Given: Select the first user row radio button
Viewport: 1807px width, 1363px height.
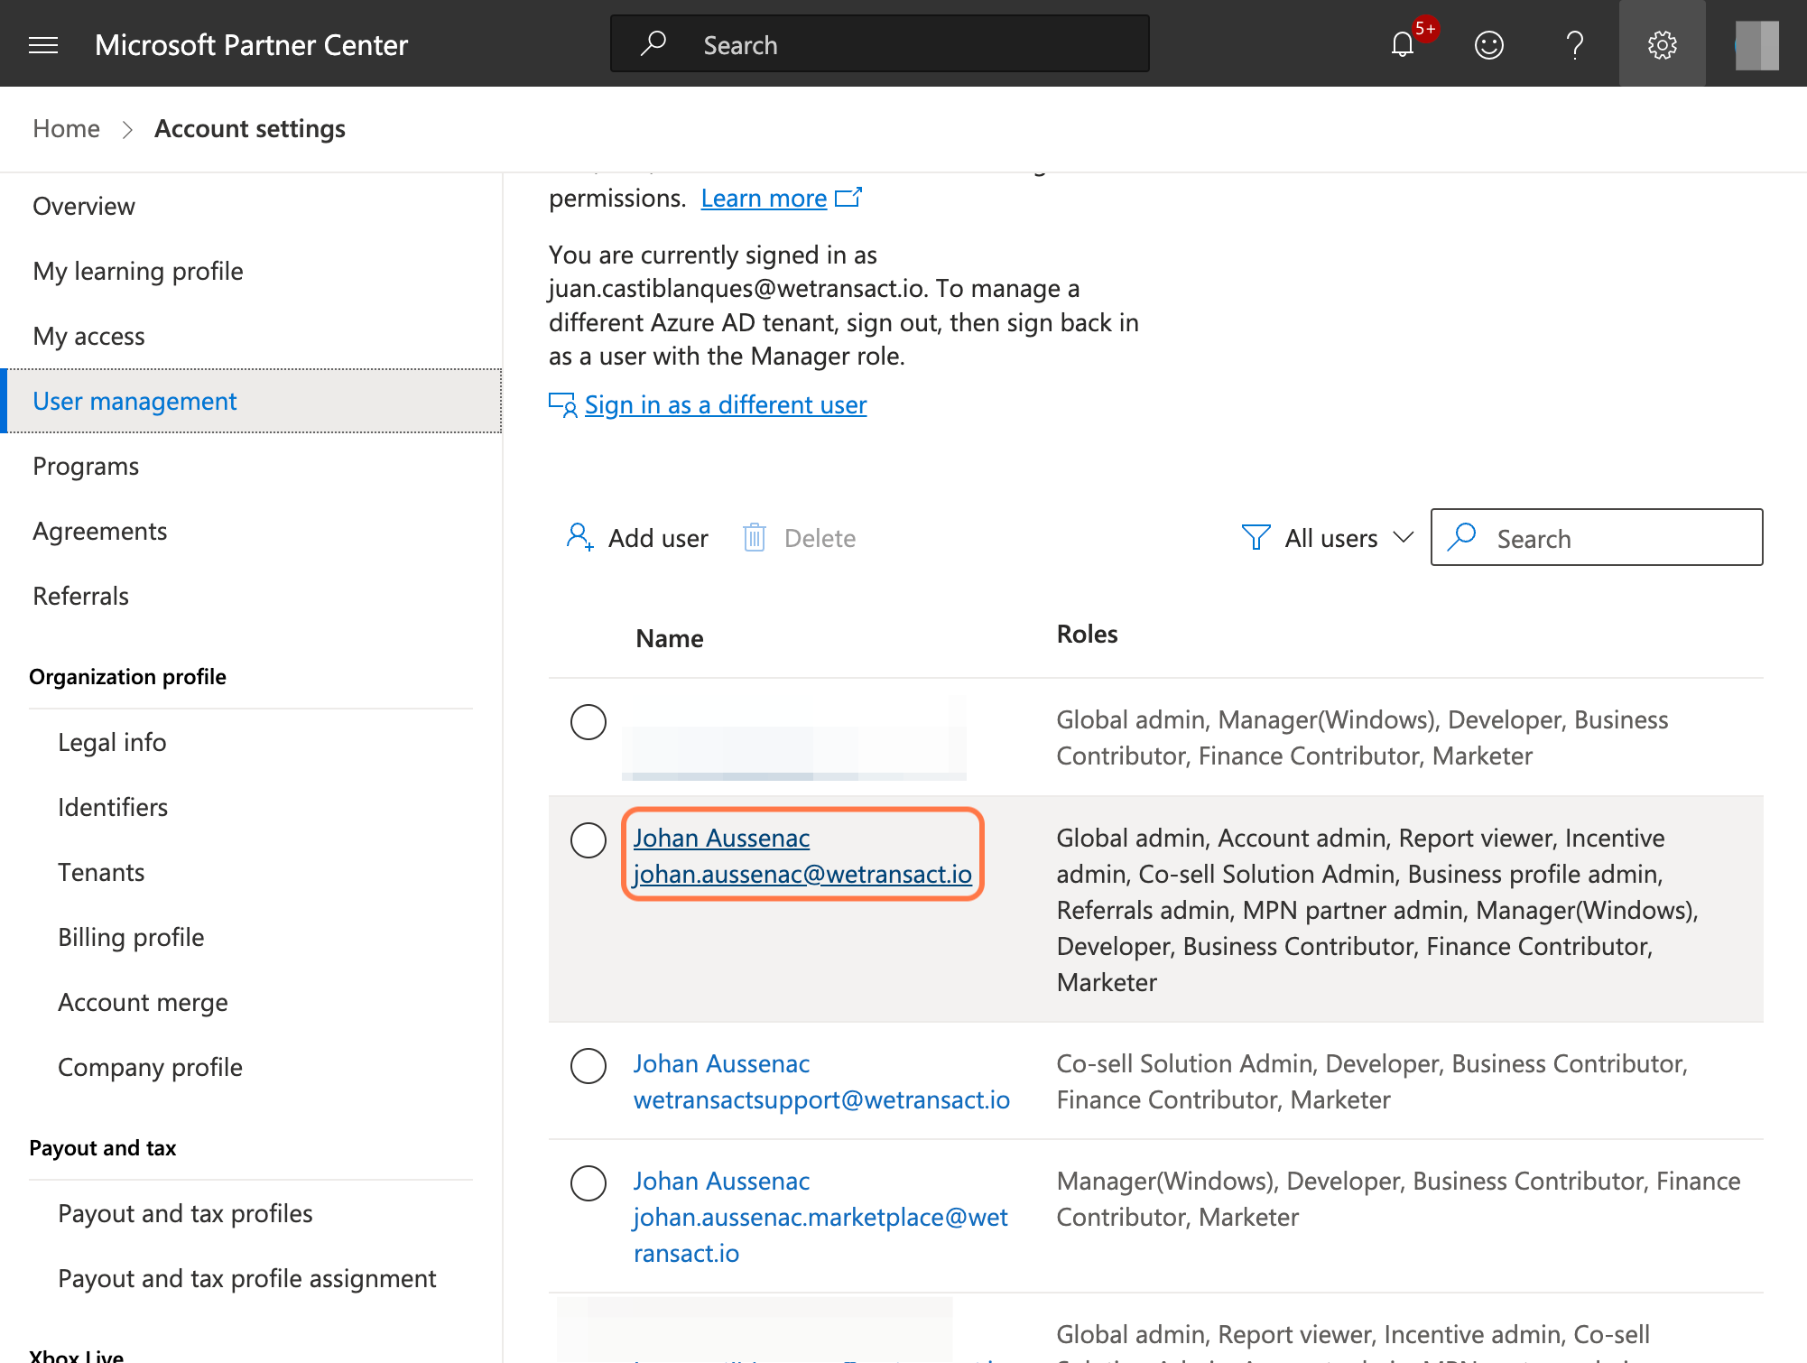Looking at the screenshot, I should (588, 722).
